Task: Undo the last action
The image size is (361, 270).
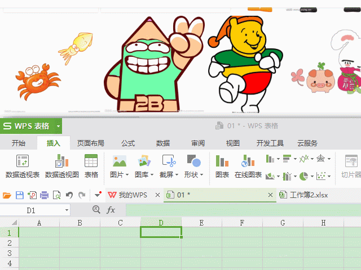Action: pyautogui.click(x=69, y=195)
